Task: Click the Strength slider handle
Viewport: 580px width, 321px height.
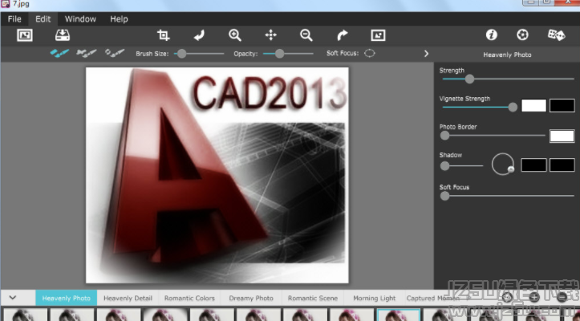Action: coord(469,79)
